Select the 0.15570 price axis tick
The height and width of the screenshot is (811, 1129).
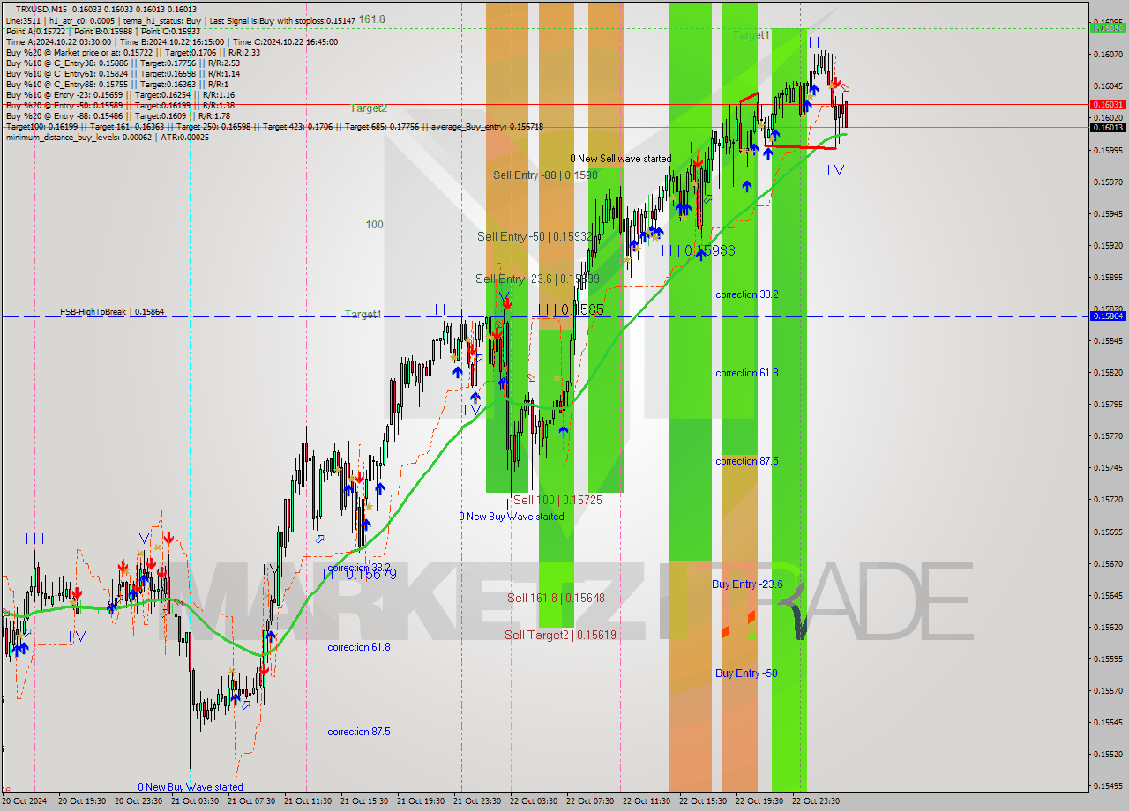coord(1109,690)
